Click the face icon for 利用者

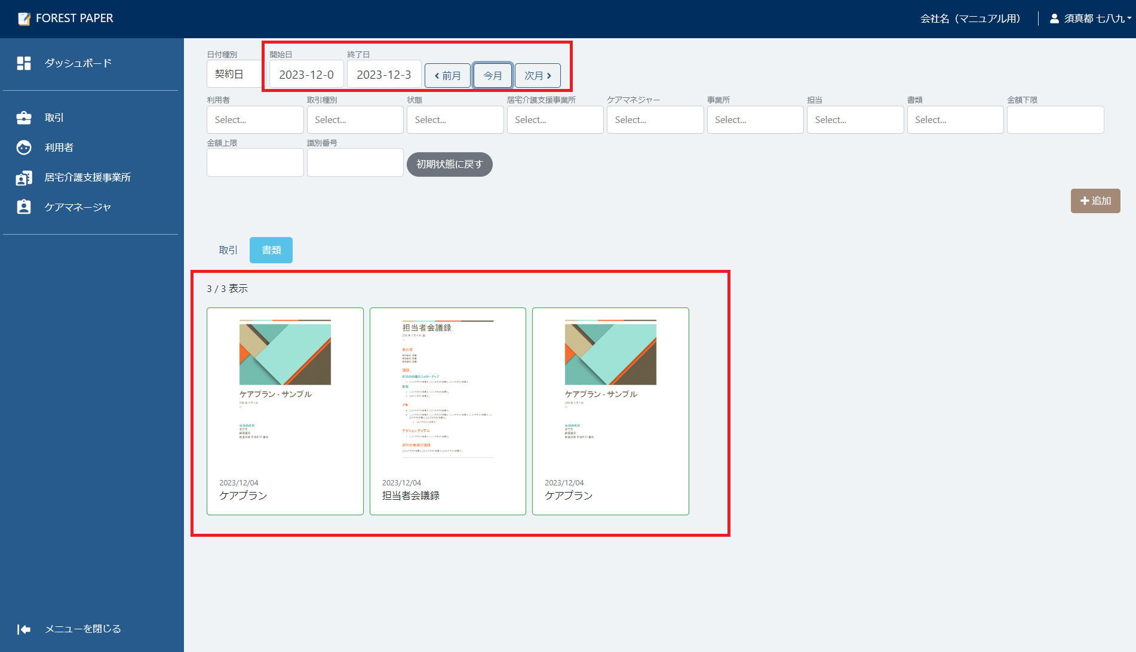(24, 147)
